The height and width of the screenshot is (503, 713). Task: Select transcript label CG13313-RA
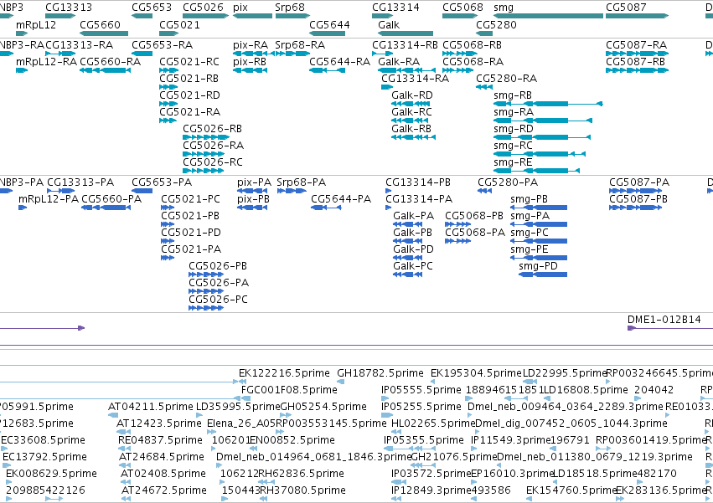[x=79, y=45]
